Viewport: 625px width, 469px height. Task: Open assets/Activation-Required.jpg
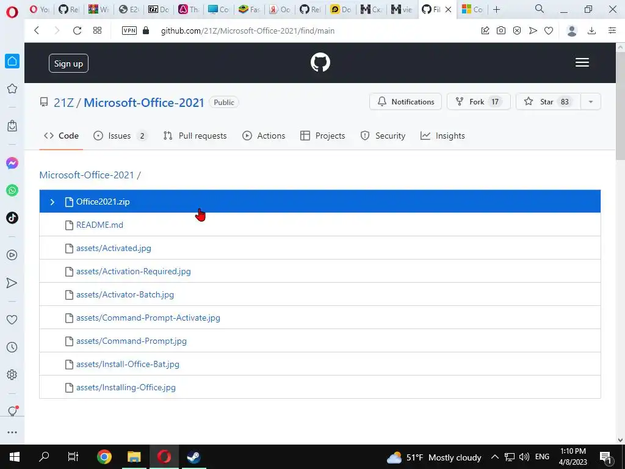(x=134, y=271)
